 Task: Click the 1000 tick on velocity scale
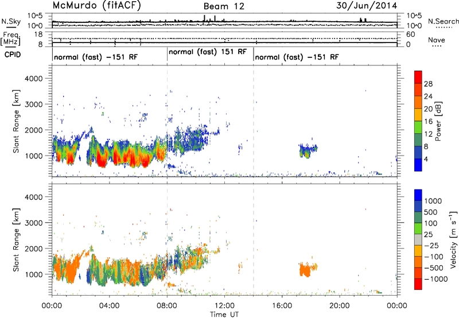coord(433,201)
